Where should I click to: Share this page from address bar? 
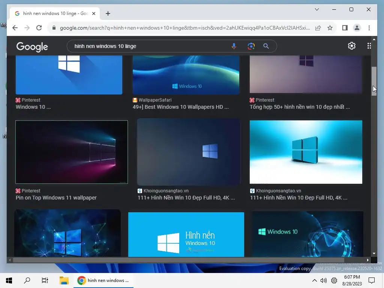click(318, 28)
